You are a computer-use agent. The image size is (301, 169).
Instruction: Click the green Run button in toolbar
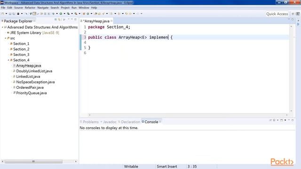(61, 14)
